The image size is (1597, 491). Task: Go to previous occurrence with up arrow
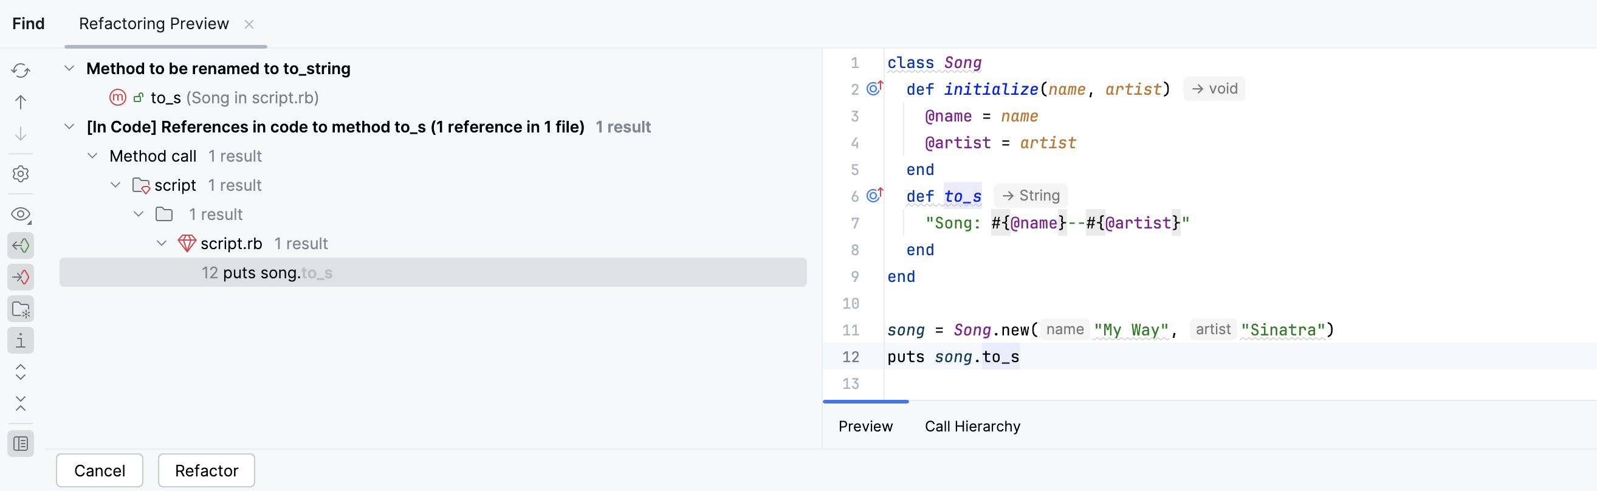21,101
